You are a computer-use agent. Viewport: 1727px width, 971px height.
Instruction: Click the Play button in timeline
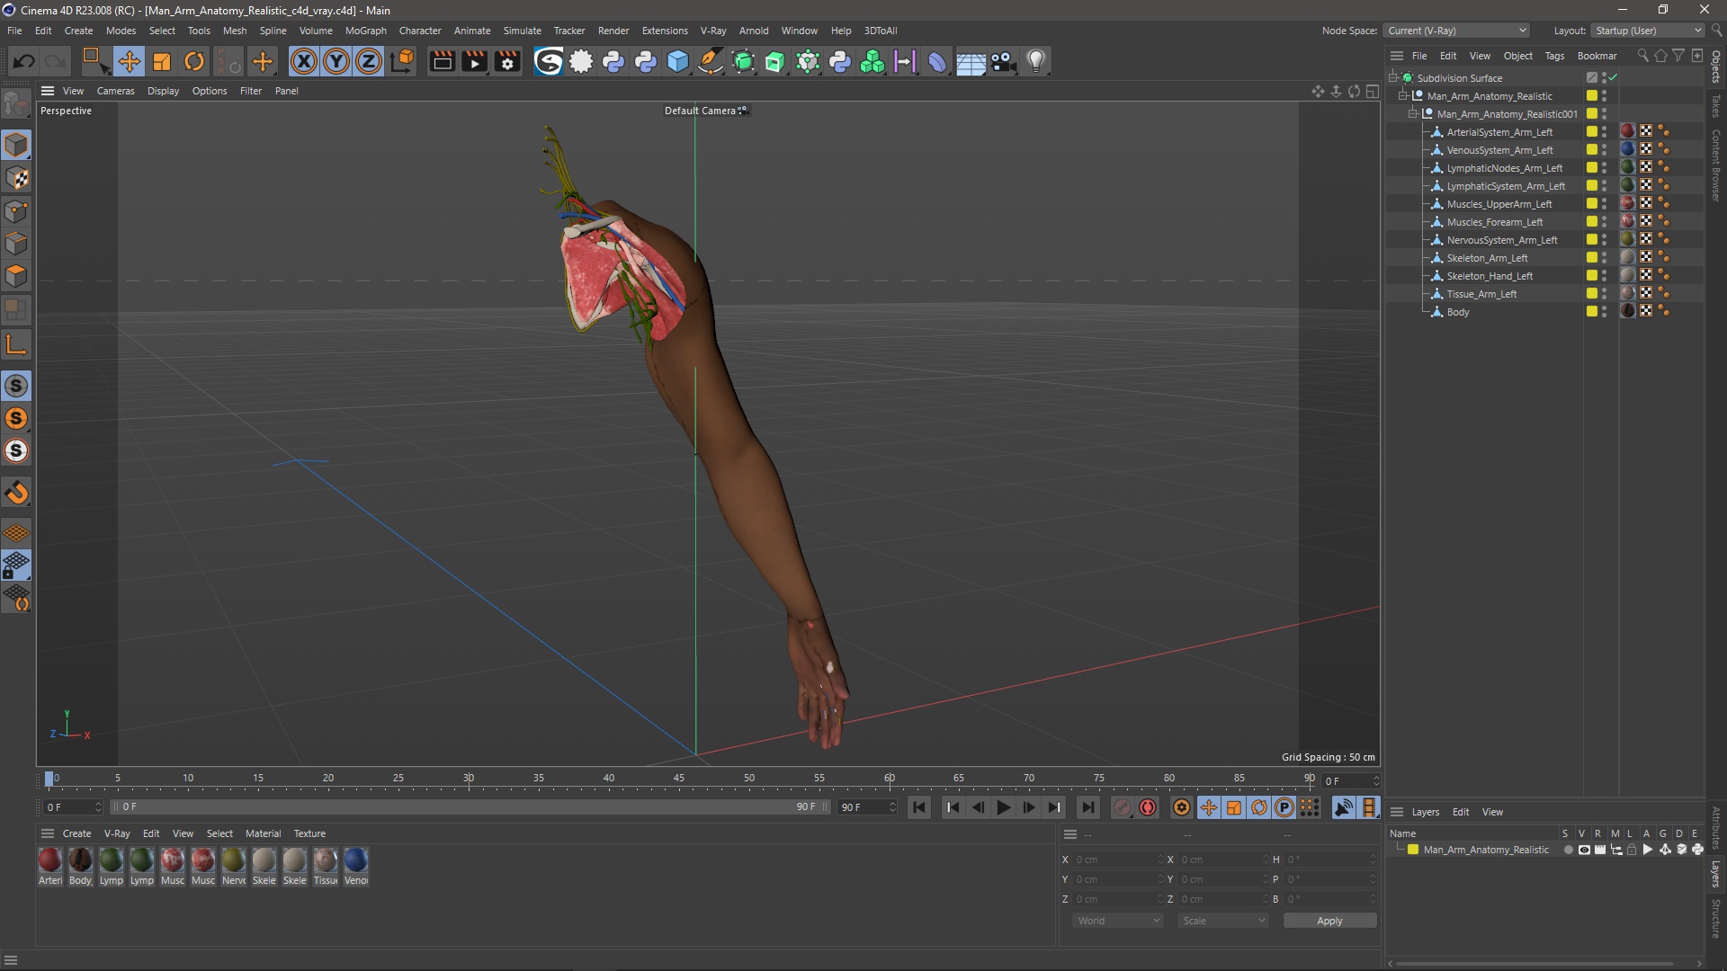(x=1004, y=807)
